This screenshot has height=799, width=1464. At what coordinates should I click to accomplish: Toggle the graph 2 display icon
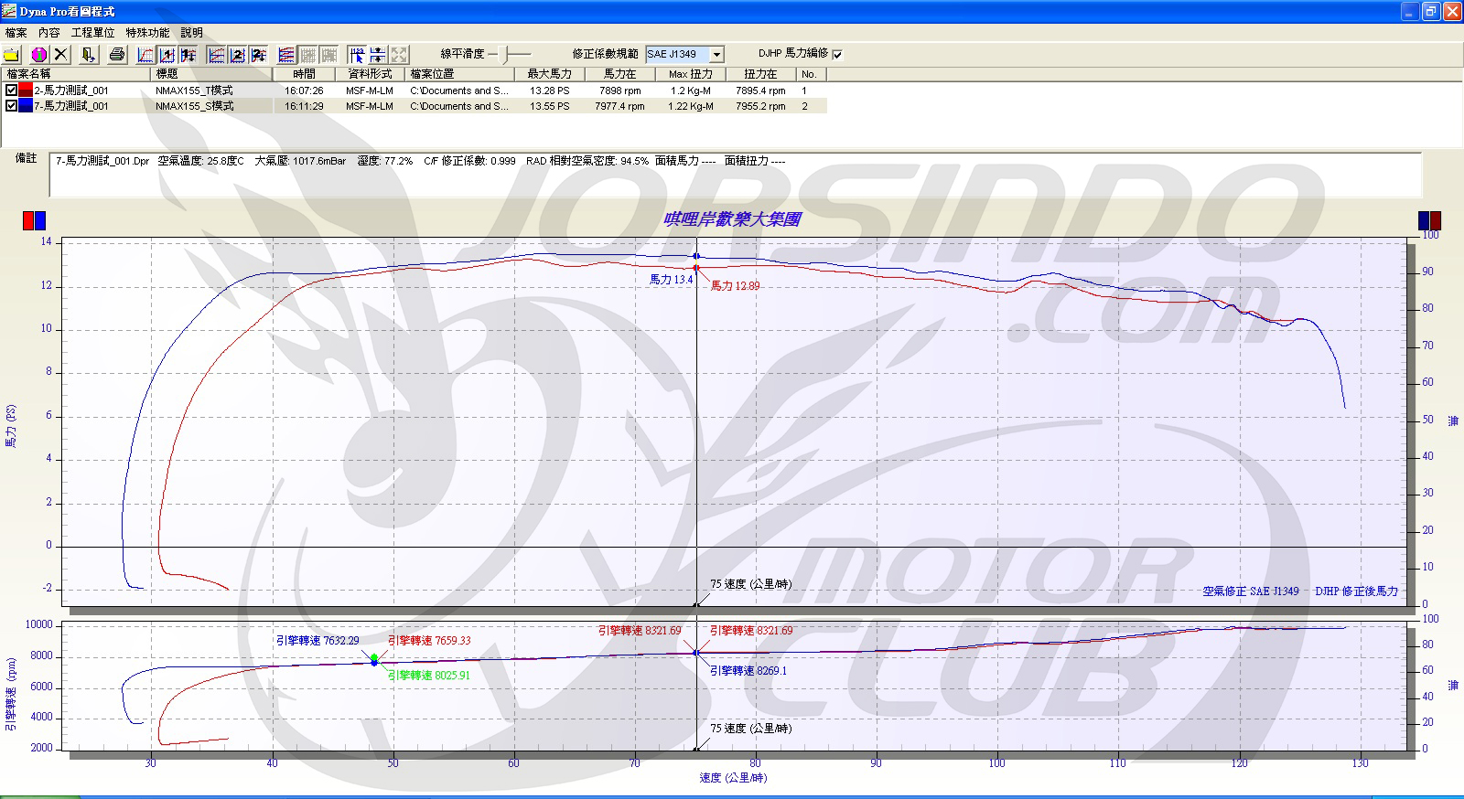coord(237,55)
